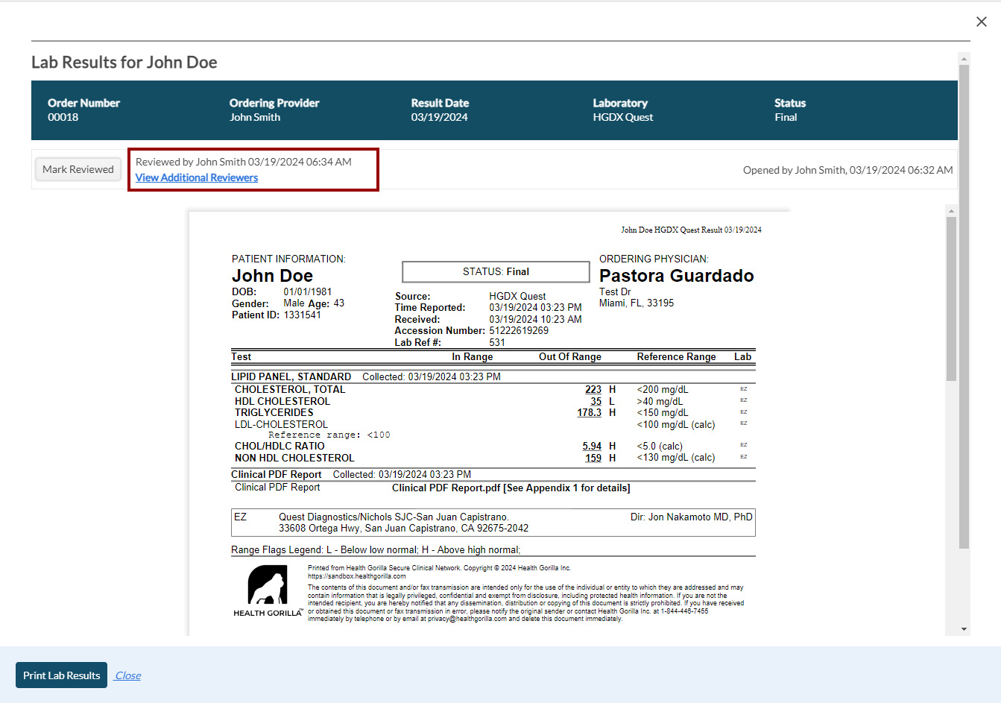Click order number 00018 in header
Viewport: 1001px width, 703px height.
point(63,117)
